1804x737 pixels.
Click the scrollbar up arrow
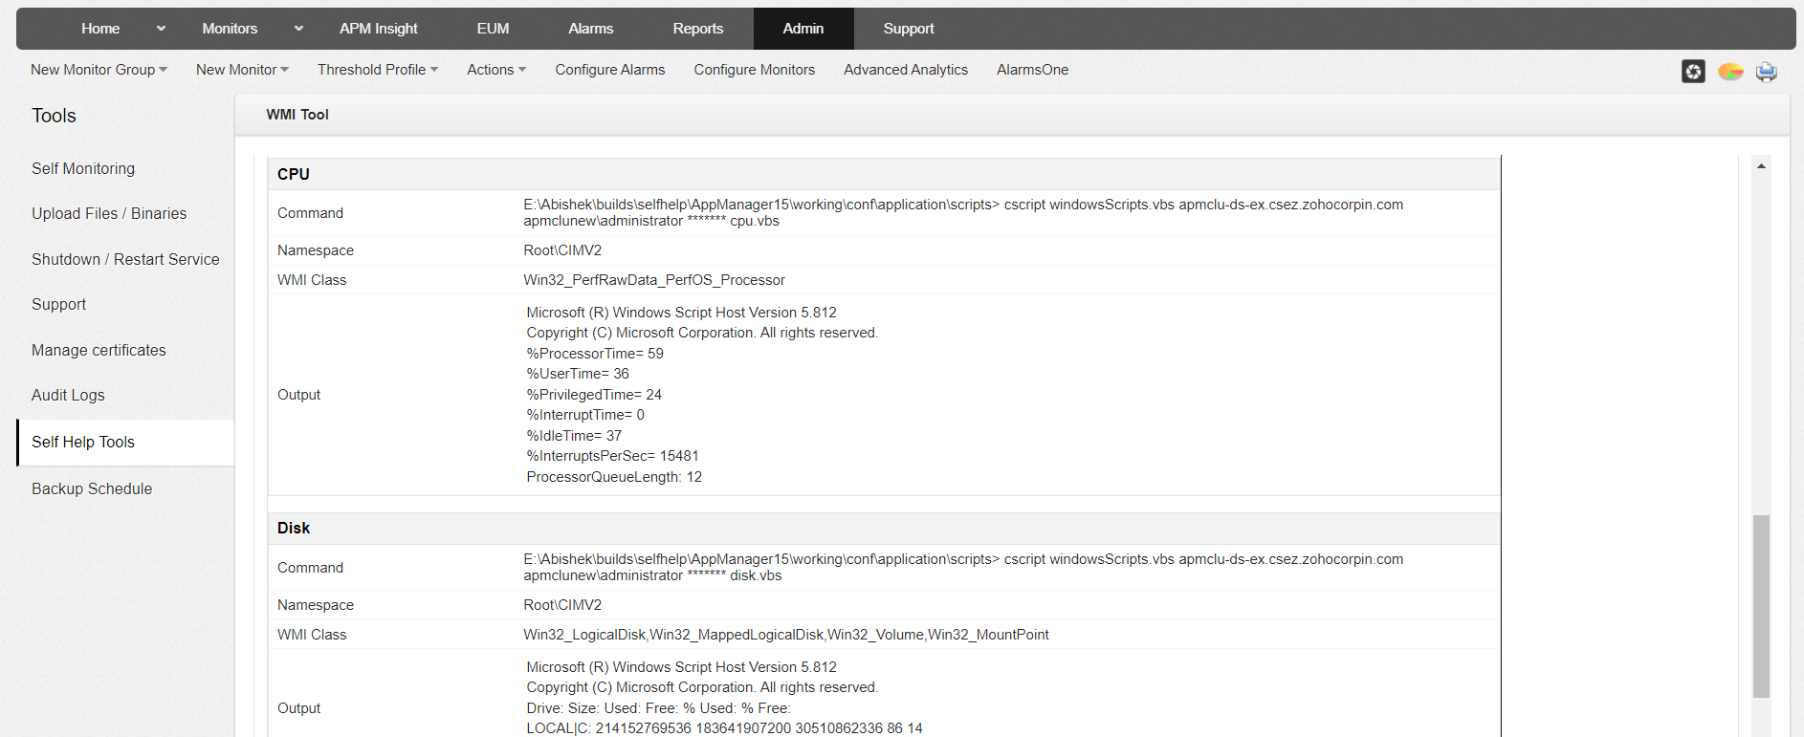pyautogui.click(x=1761, y=166)
